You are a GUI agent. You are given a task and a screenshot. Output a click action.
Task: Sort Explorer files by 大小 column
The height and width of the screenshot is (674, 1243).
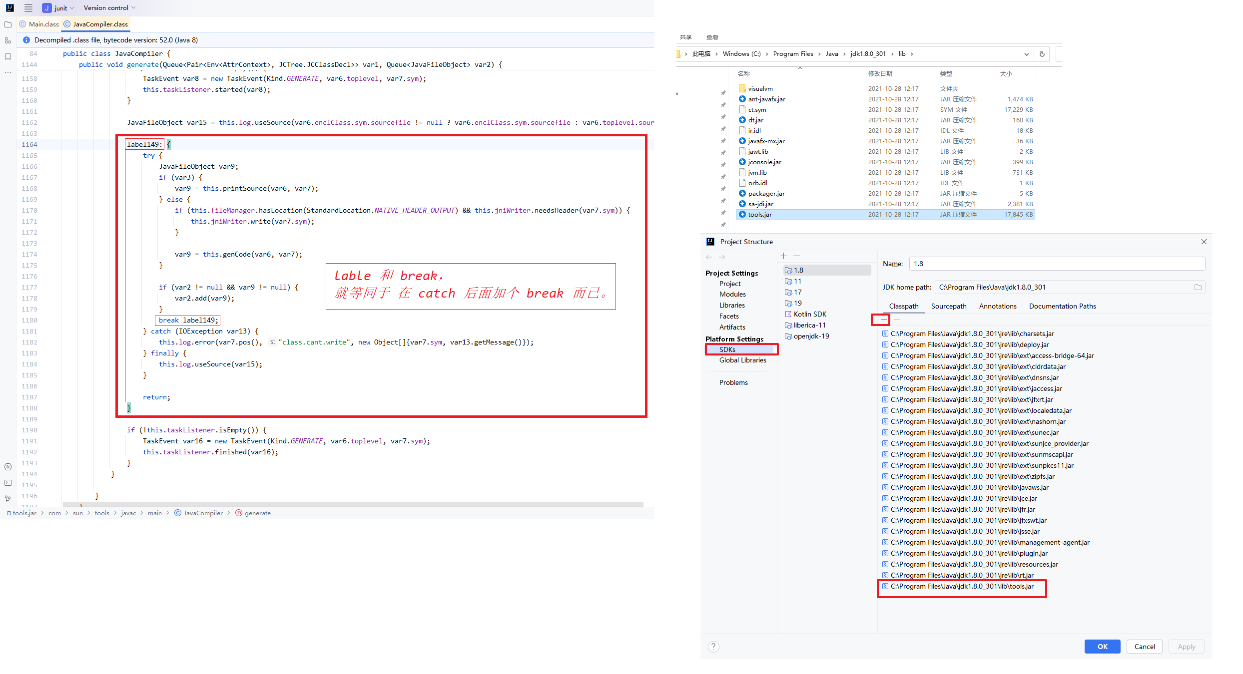(x=1006, y=73)
